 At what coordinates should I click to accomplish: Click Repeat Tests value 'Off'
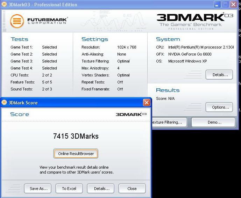(120, 82)
